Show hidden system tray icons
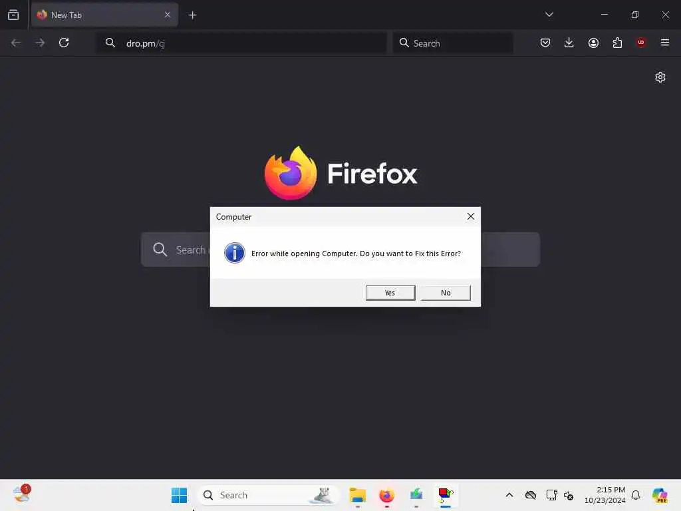This screenshot has width=681, height=511. (509, 495)
